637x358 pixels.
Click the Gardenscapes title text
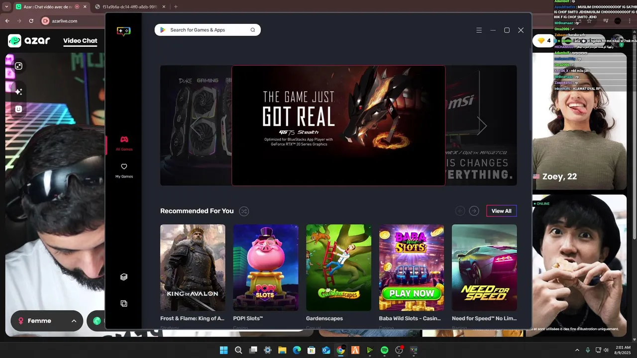coord(324,318)
